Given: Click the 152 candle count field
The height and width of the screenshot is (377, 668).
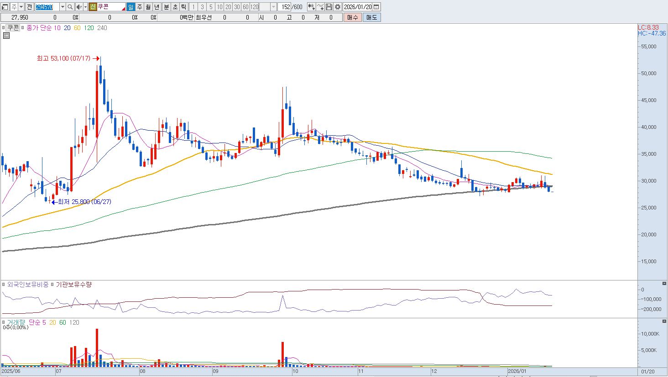Looking at the screenshot, I should [285, 7].
